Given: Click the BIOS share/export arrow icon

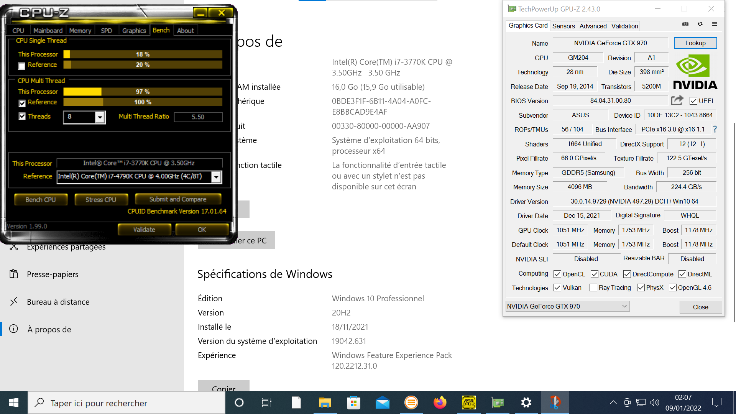Looking at the screenshot, I should (x=677, y=100).
